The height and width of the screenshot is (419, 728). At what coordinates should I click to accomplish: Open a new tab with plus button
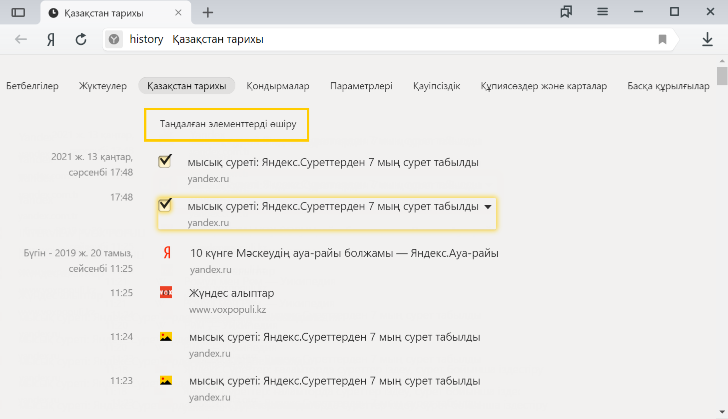(x=208, y=12)
